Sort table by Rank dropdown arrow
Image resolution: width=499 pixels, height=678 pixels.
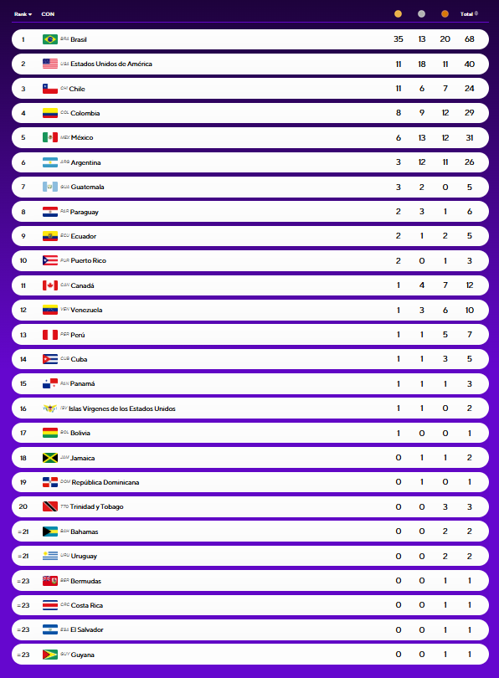(x=30, y=14)
